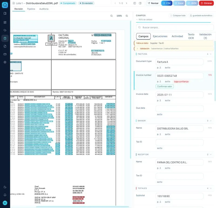This screenshot has width=216, height=208.
Task: Toggle the guardado automático setting
Action: (201, 16)
